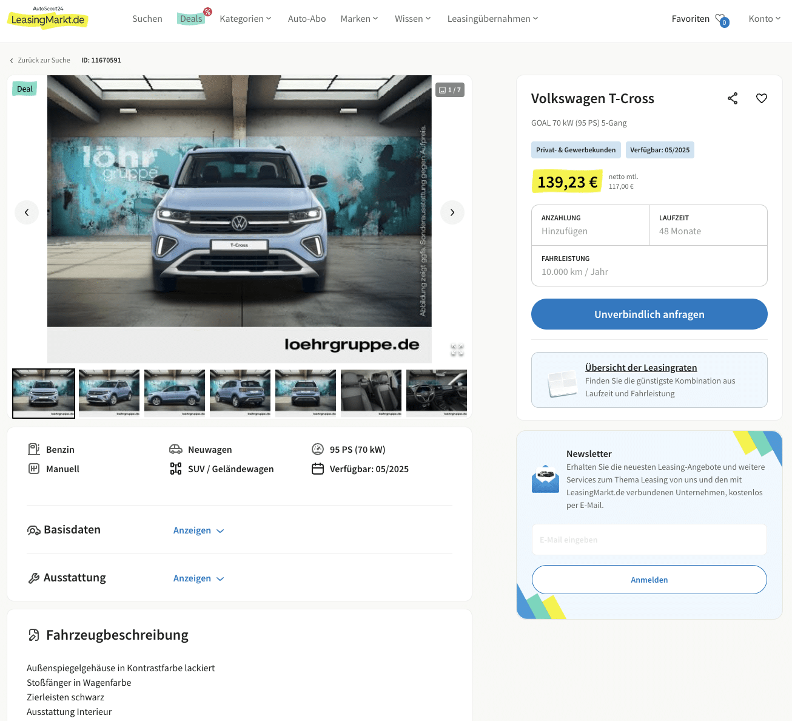Click the Anmelden newsletter button

click(649, 580)
